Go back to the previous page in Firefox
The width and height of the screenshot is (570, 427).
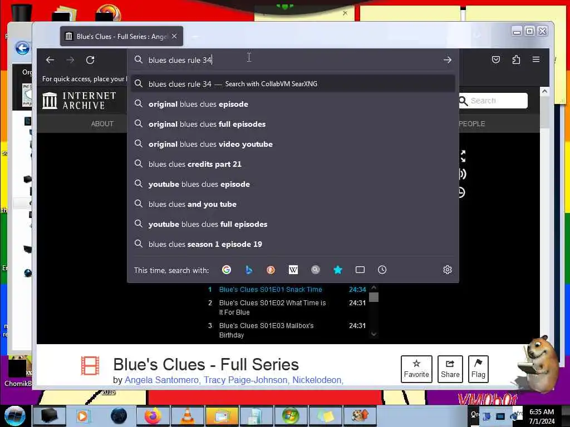click(x=50, y=60)
